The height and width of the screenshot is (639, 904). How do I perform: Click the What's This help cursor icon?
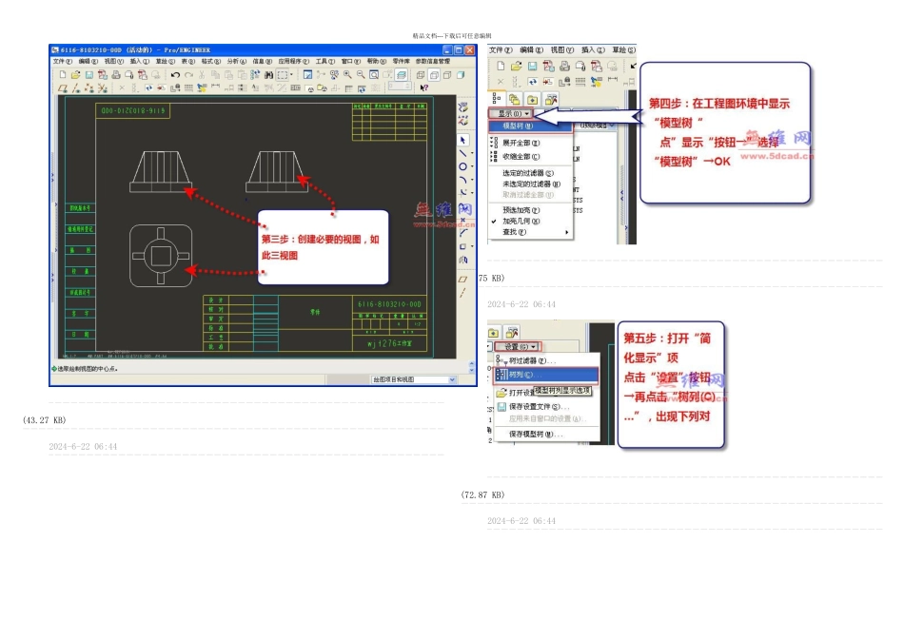[424, 87]
